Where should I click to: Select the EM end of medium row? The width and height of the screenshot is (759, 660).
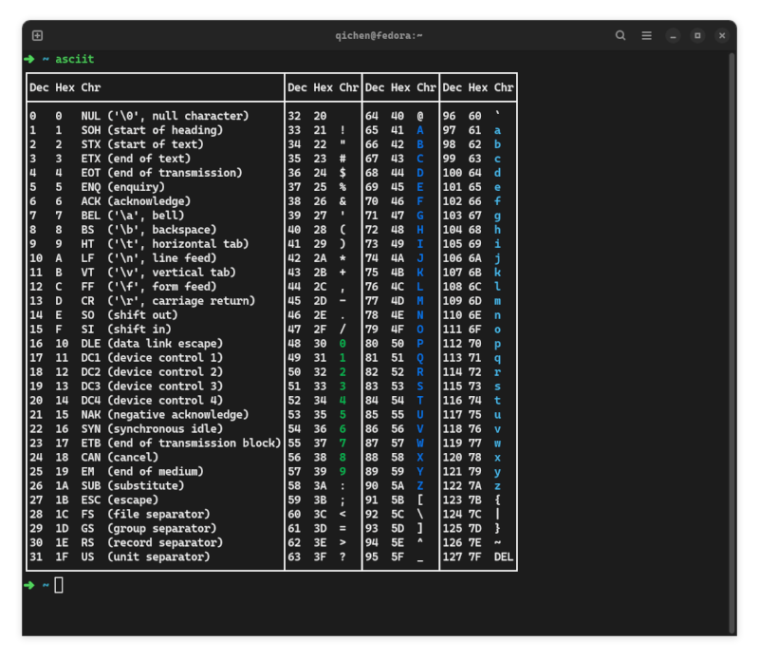(116, 472)
